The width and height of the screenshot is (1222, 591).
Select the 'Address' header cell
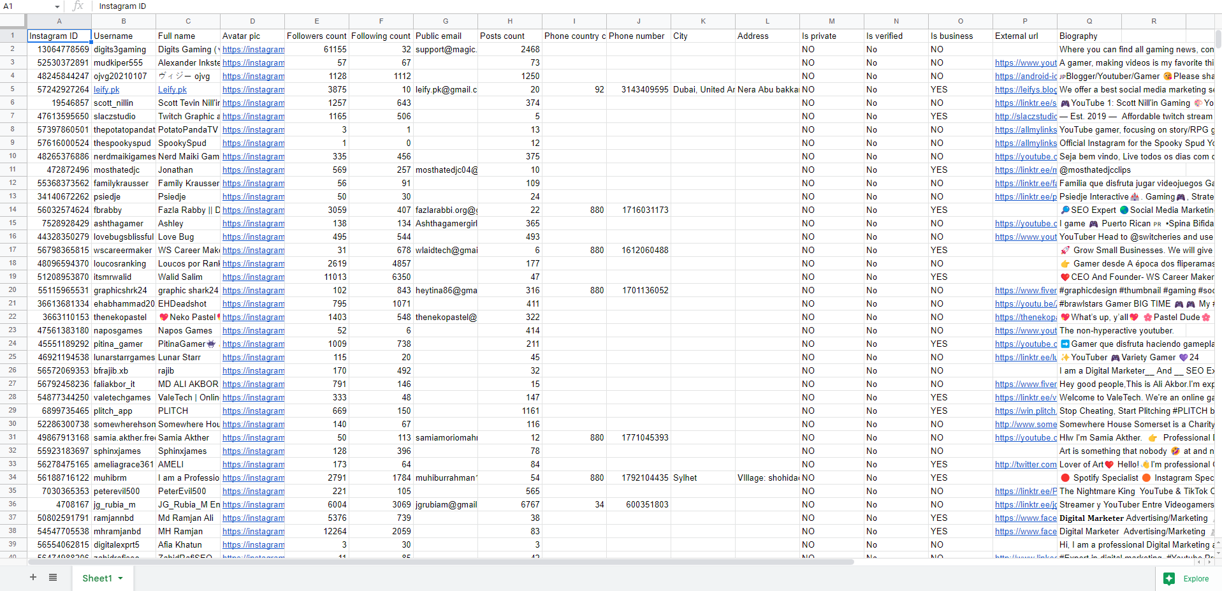coord(767,36)
